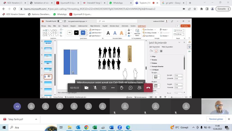Choose the blue Abc shape style
This screenshot has width=232, height=131.
tap(83, 33)
